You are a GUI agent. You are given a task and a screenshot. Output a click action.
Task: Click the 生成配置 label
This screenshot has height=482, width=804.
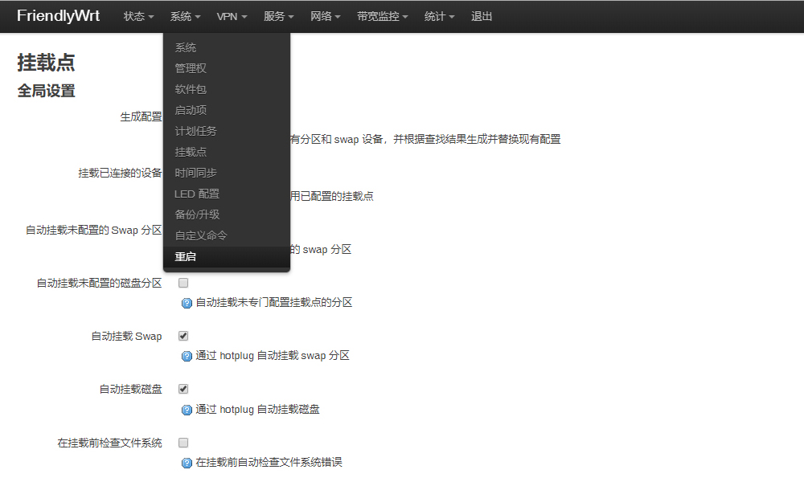click(x=141, y=116)
